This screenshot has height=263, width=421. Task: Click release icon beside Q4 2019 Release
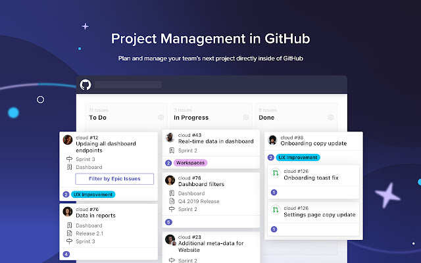click(172, 201)
